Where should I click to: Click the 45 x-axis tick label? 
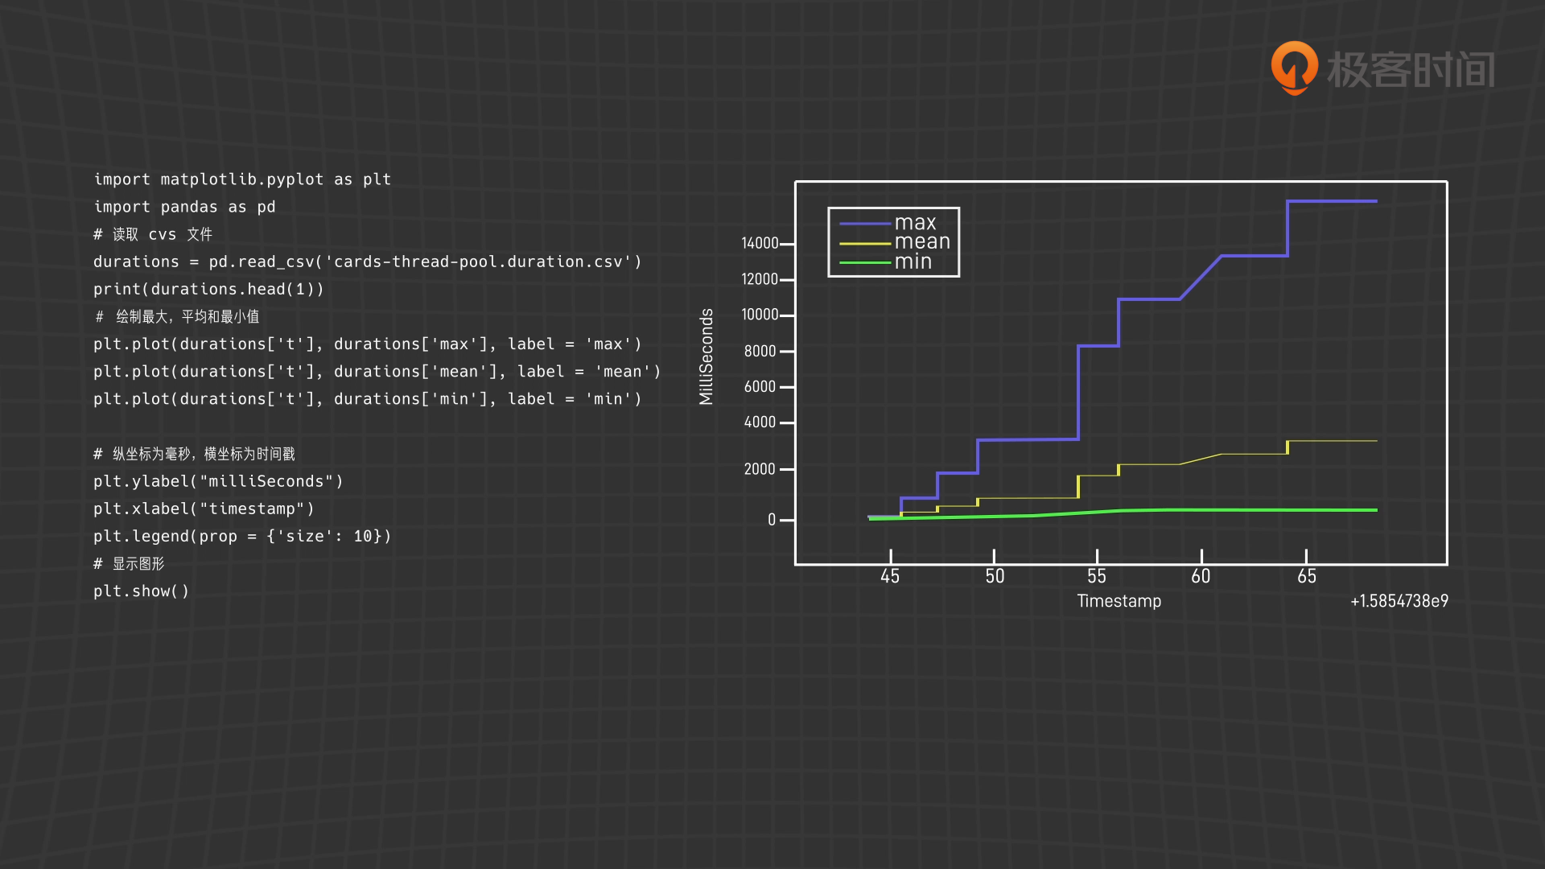[x=890, y=576]
